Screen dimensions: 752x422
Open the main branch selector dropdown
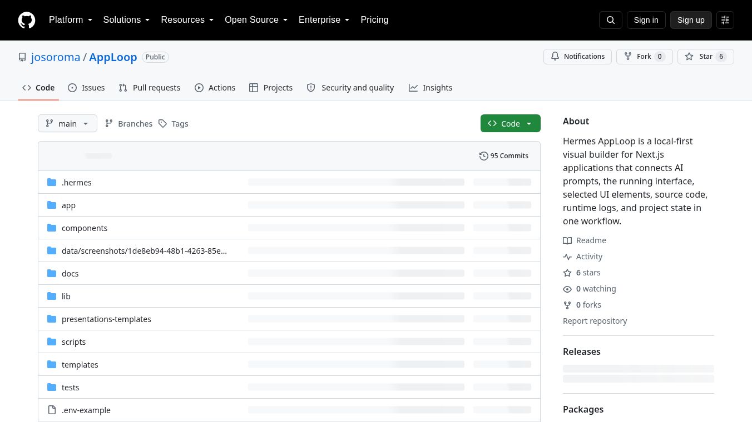point(67,123)
